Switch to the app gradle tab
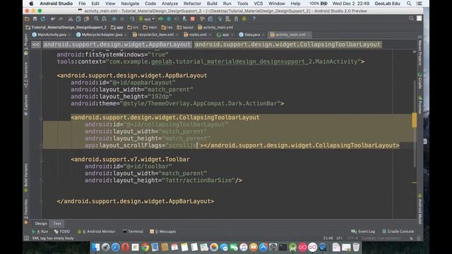This screenshot has height=254, width=452. click(225, 35)
